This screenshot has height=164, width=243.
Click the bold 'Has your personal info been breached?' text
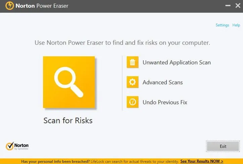click(55, 162)
